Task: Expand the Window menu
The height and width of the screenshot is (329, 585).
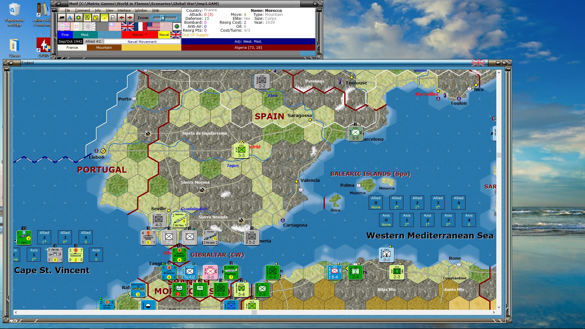Action: (x=141, y=10)
